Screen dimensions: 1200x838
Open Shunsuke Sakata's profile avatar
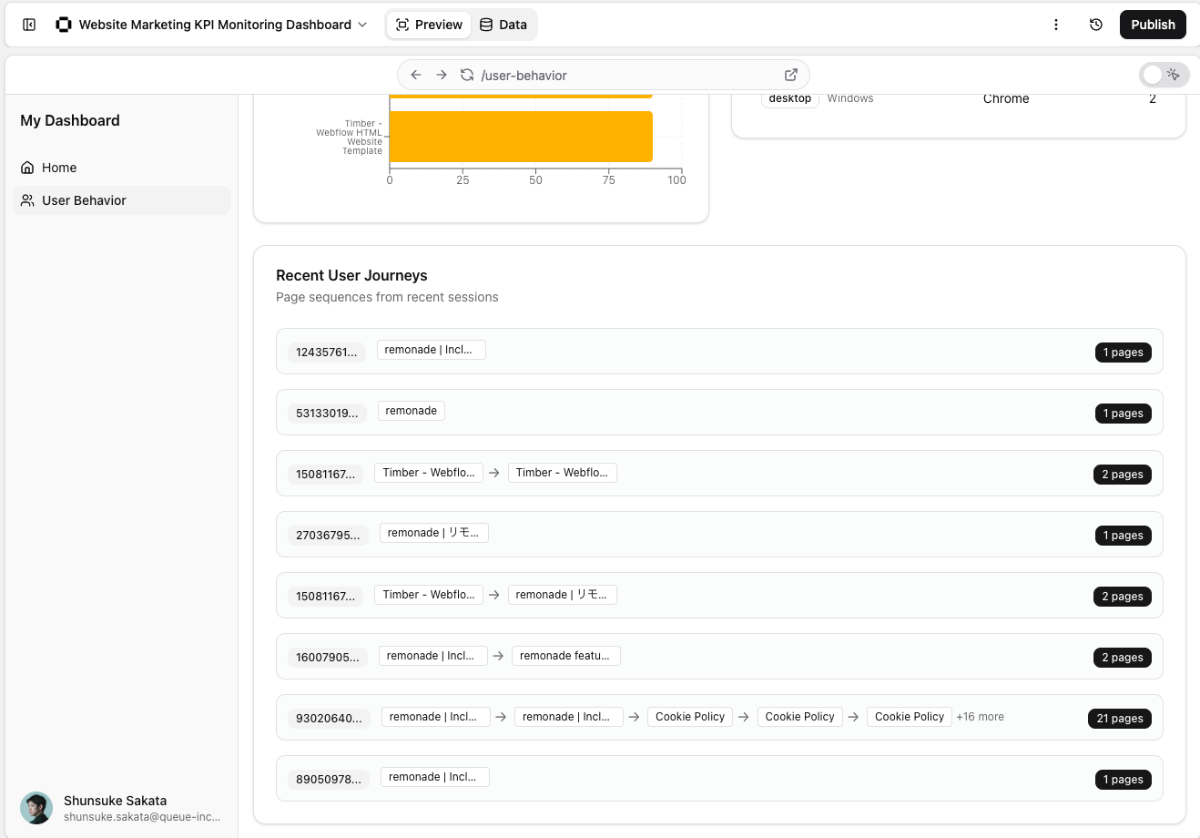(x=36, y=808)
